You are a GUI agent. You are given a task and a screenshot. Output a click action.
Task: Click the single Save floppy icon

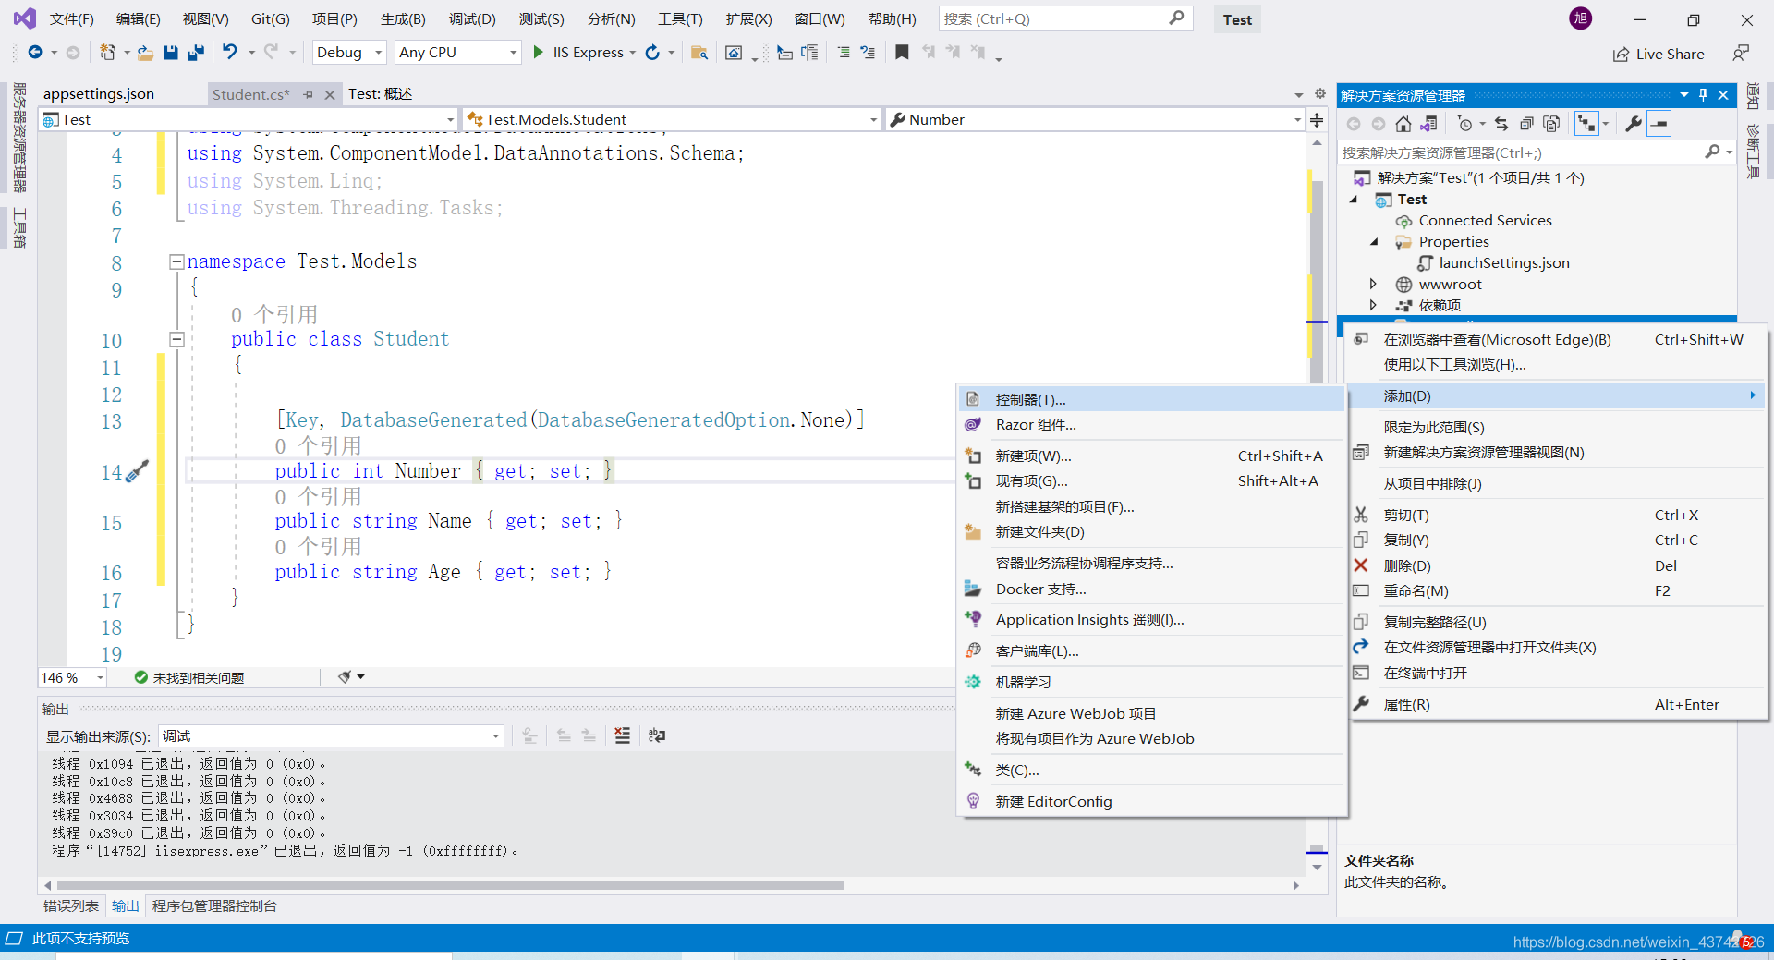170,53
